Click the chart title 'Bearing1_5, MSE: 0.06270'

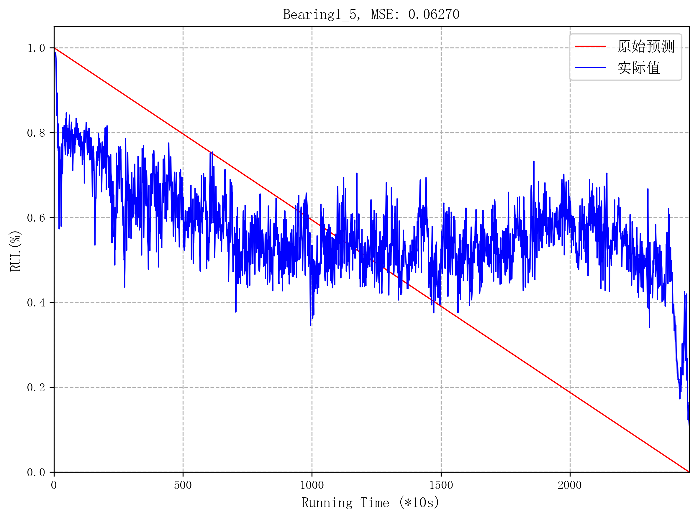[x=371, y=14]
